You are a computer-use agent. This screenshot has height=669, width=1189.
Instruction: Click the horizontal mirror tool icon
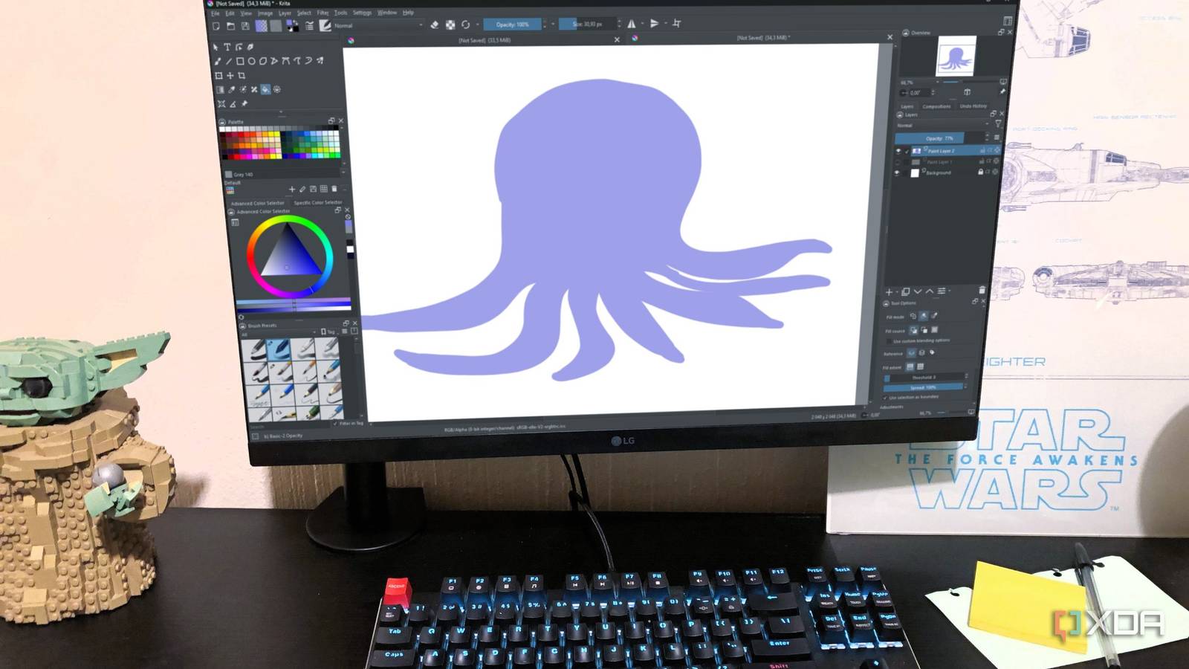[632, 24]
